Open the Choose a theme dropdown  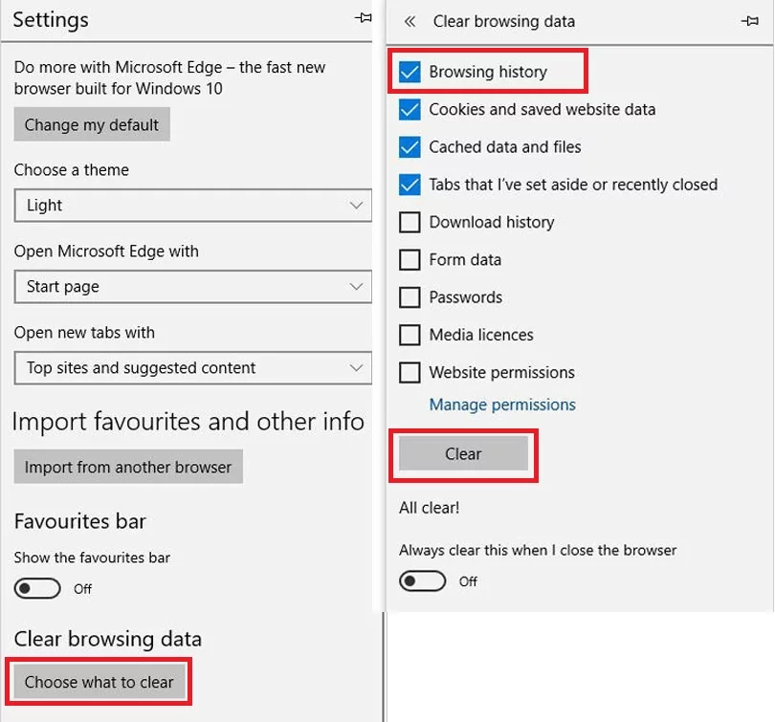point(192,205)
